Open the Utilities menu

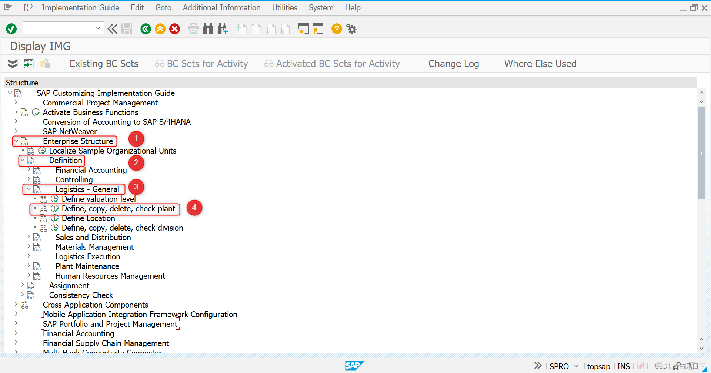(285, 7)
